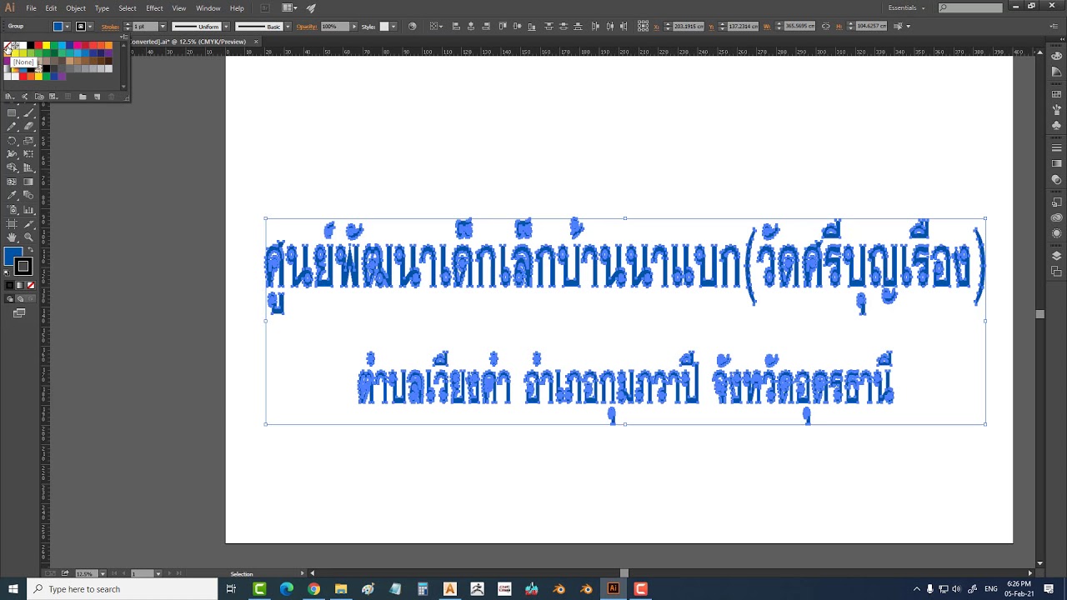Select the Shape Builder tool
1067x600 pixels.
point(12,167)
